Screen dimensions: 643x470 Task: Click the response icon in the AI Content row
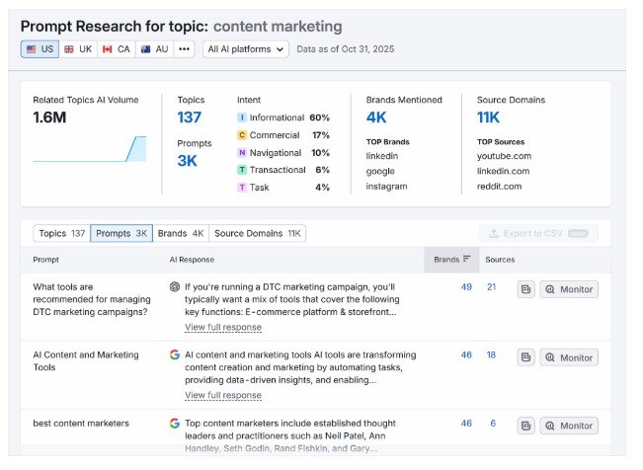click(526, 357)
